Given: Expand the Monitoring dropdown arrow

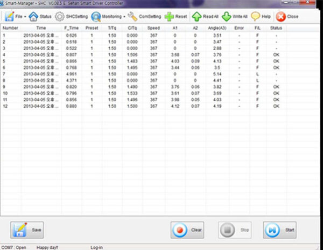Looking at the screenshot, I should [x=124, y=17].
